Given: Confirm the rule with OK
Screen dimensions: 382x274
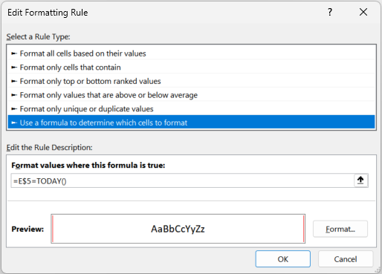Looking at the screenshot, I should (x=282, y=259).
